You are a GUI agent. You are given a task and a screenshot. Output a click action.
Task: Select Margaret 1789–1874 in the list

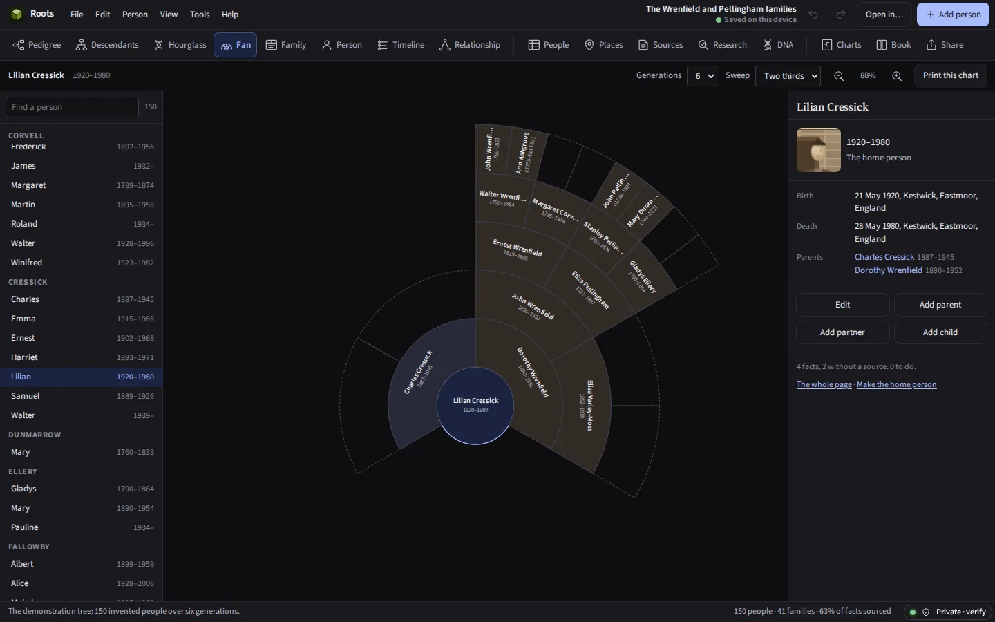coord(82,185)
